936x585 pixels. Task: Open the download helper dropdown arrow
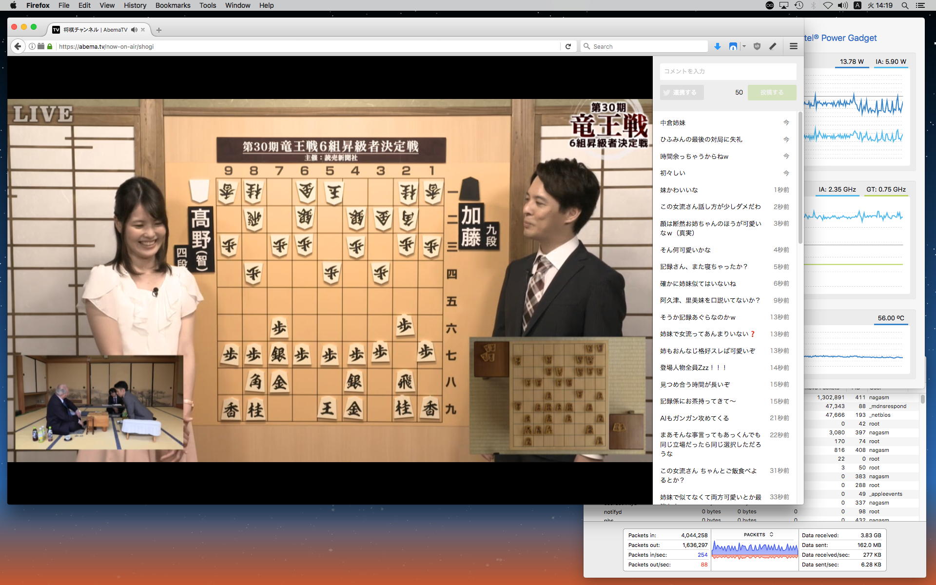(x=744, y=46)
